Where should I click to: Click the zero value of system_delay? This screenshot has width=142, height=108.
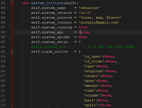(x=80, y=42)
